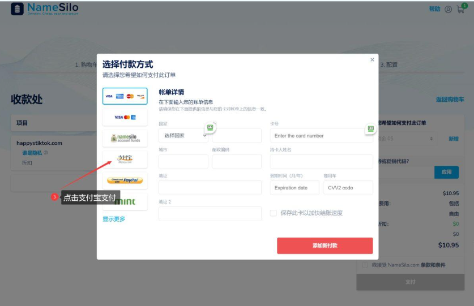Click the grey 支付 pay button
The height and width of the screenshot is (306, 474).
410,282
